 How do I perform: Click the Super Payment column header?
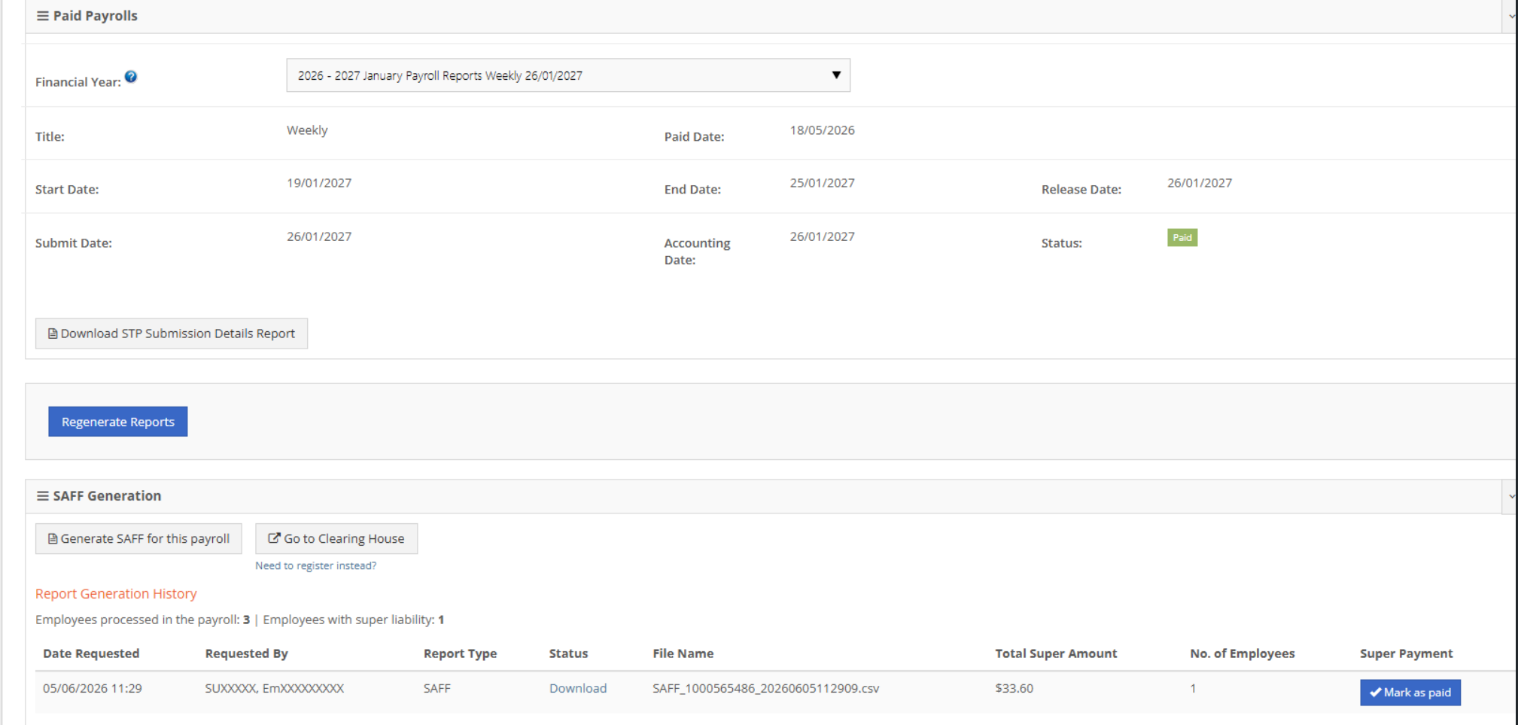pos(1407,653)
